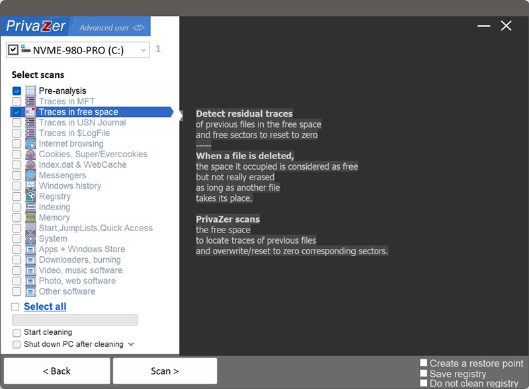The height and width of the screenshot is (389, 529).
Task: Click the Apps + Windows Store icon
Action: pyautogui.click(x=30, y=249)
